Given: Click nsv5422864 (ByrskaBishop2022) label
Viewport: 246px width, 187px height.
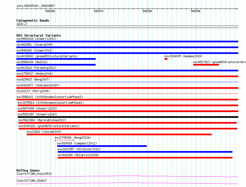Looking at the screenshot, I should (x=42, y=120).
